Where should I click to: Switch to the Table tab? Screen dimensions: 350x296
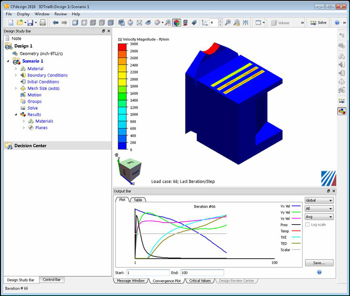138,200
